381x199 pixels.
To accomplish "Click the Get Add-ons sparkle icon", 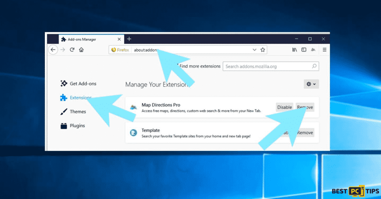I will [x=64, y=84].
